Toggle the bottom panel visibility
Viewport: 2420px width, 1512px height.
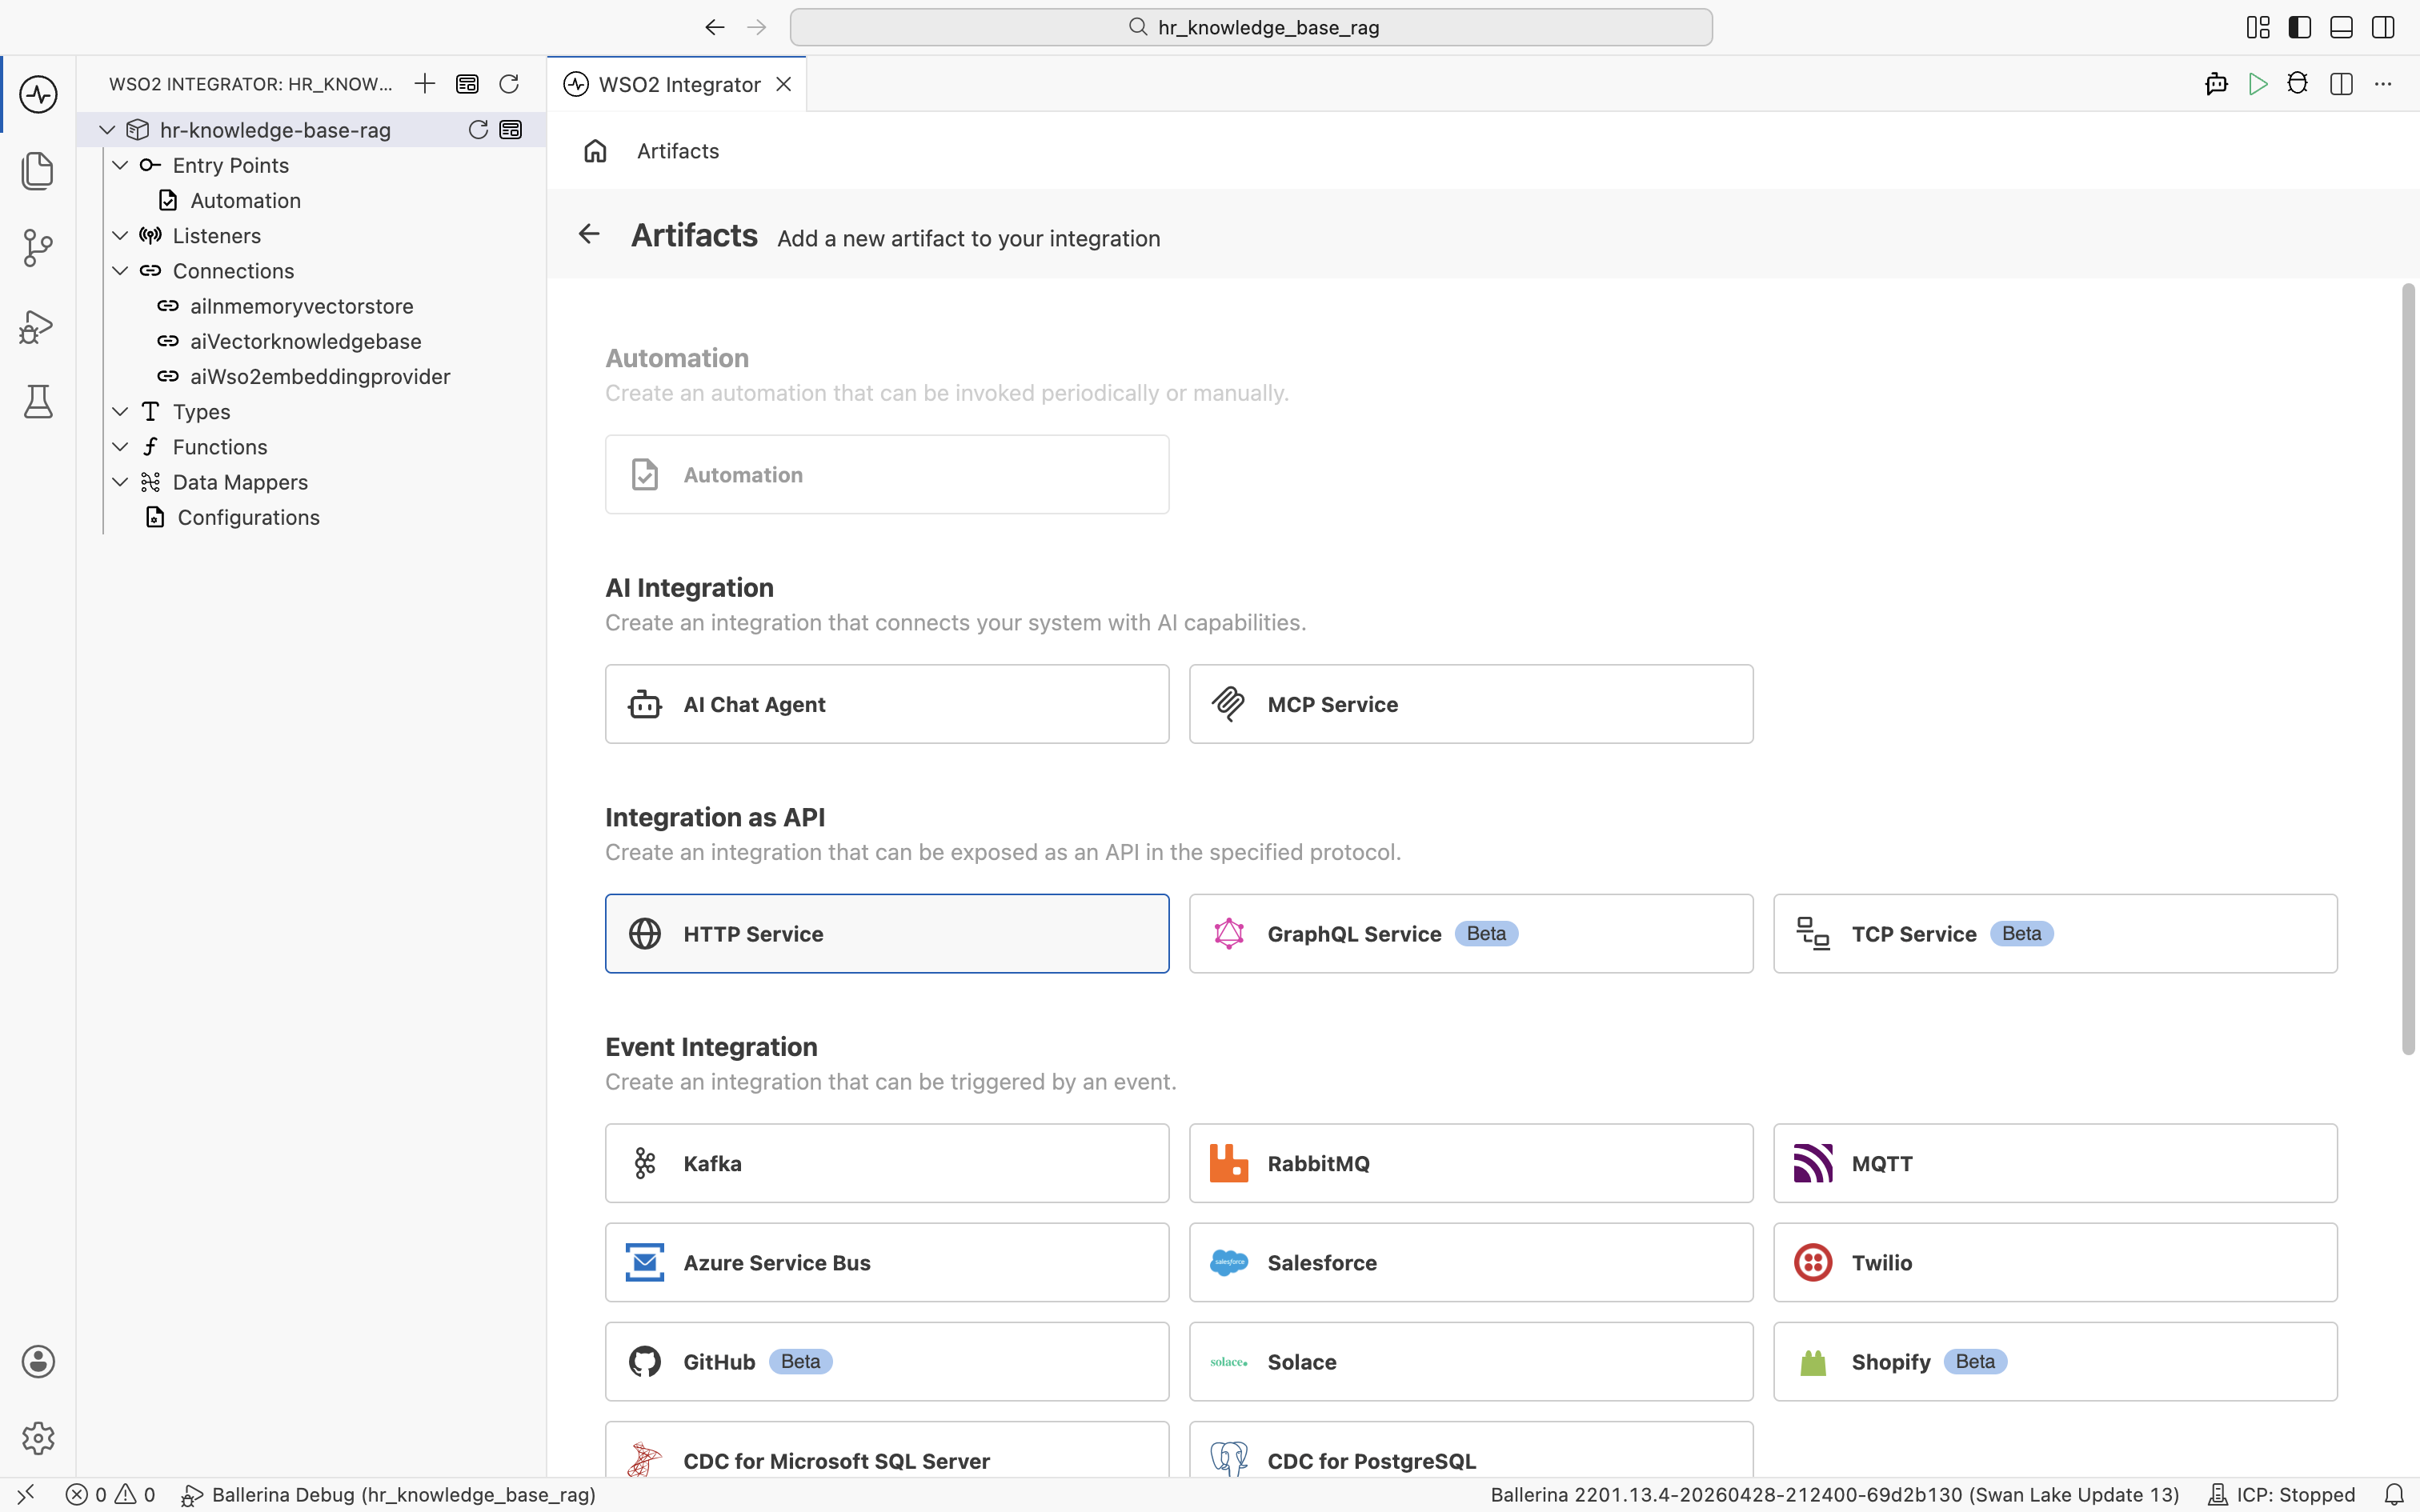(2341, 27)
